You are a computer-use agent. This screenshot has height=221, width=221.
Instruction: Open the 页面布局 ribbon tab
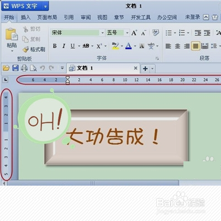(47, 18)
